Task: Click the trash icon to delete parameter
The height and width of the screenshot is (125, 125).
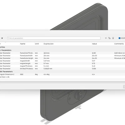Action: tap(113, 38)
